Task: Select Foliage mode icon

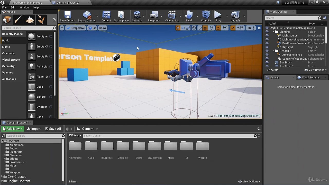Action: [x=41, y=20]
